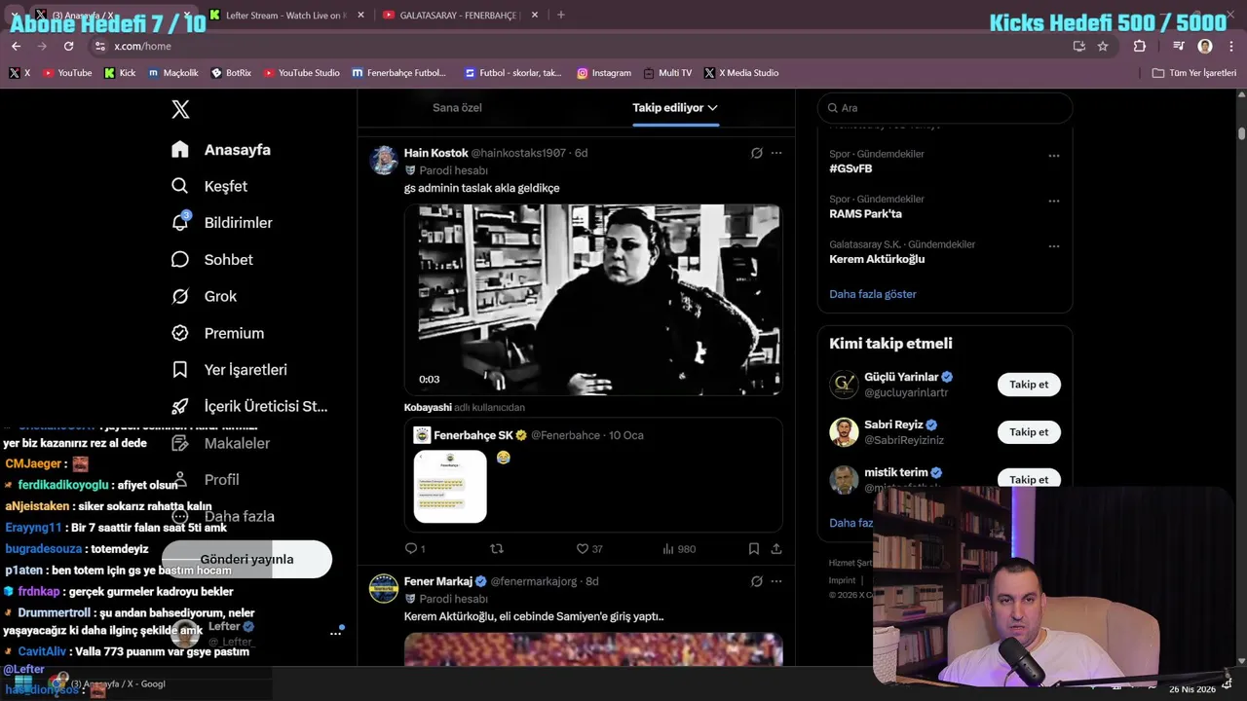This screenshot has height=701, width=1247.
Task: Open more options for #GSvFB trend
Action: 1053,156
